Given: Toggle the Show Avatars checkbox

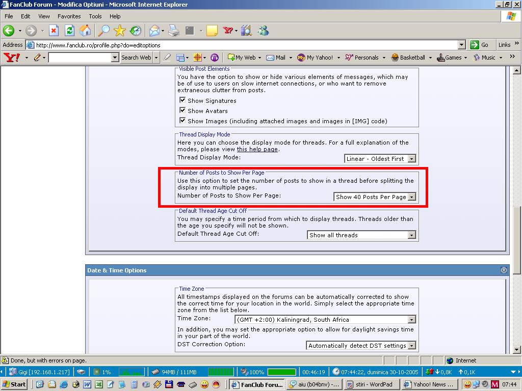Looking at the screenshot, I should coord(182,110).
